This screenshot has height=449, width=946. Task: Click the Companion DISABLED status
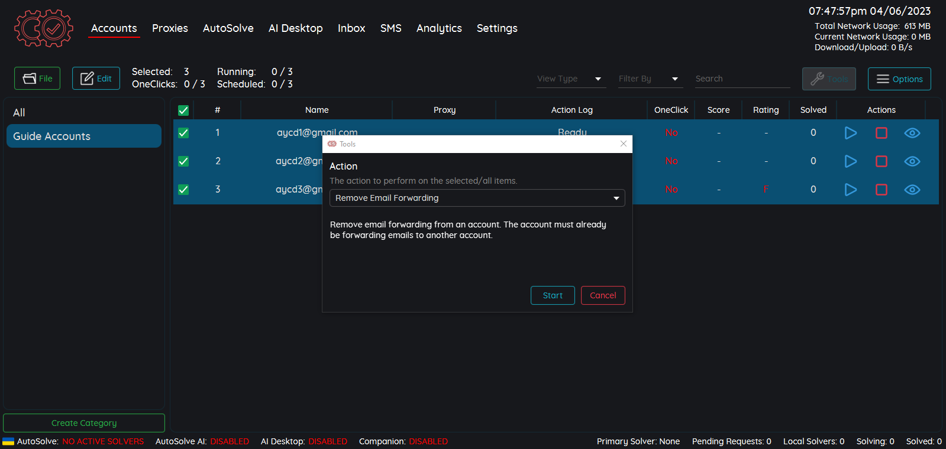(x=428, y=441)
